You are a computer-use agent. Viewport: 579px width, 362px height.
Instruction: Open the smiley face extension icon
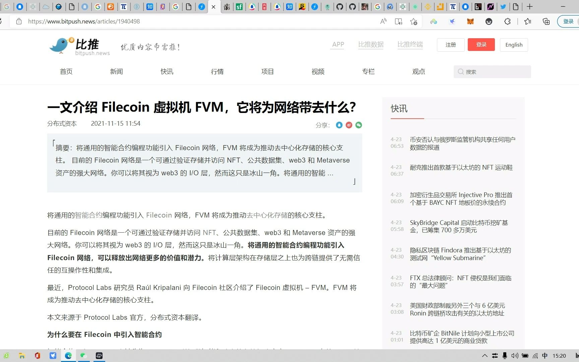tap(489, 21)
